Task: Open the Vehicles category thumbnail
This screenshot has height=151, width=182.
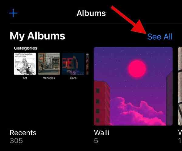Action: tap(49, 64)
